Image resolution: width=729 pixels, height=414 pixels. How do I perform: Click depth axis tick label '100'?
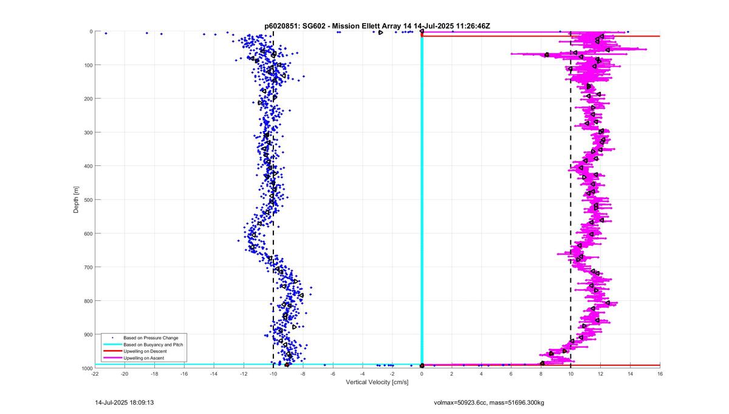(87, 65)
